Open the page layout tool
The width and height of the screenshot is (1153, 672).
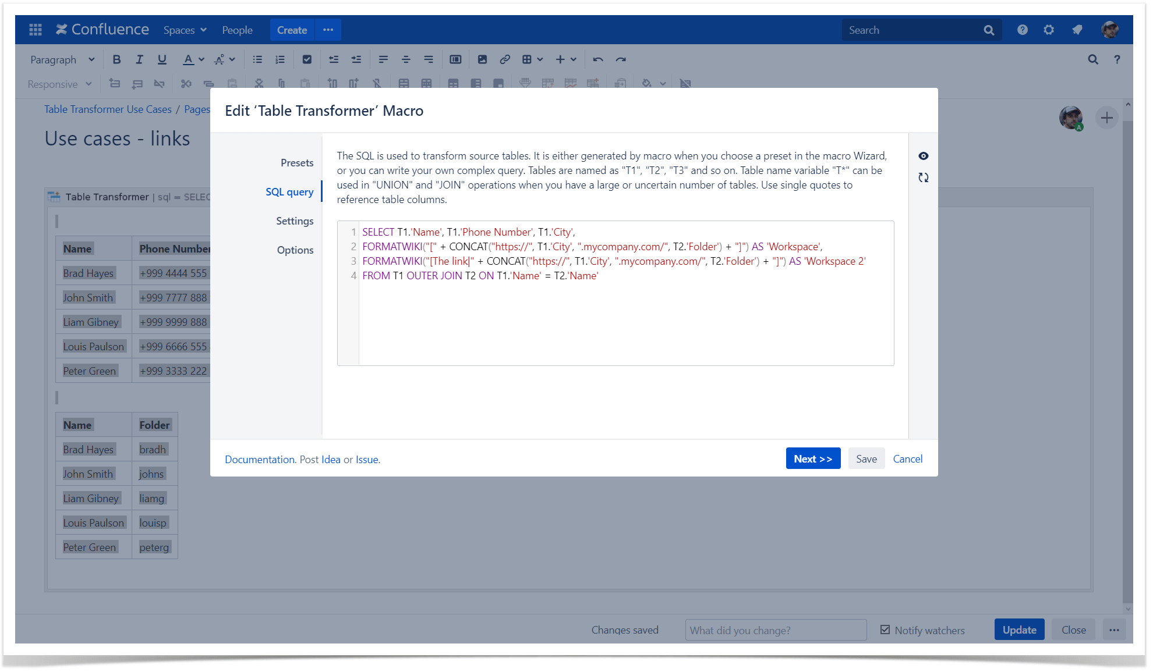coord(455,59)
